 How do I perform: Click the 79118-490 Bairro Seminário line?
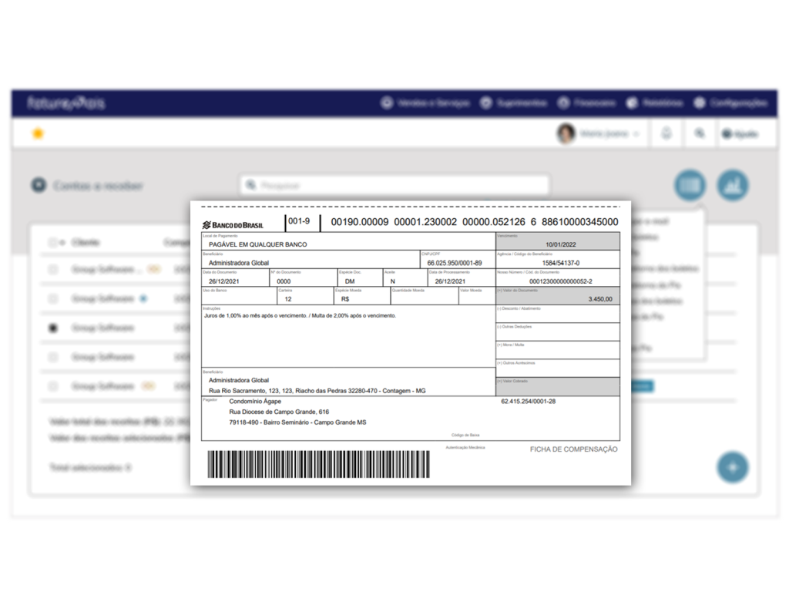[x=297, y=422]
